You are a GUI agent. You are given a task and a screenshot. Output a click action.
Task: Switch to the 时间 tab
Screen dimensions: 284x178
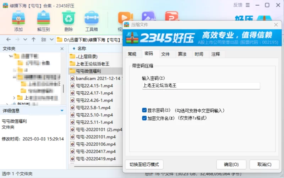199,54
